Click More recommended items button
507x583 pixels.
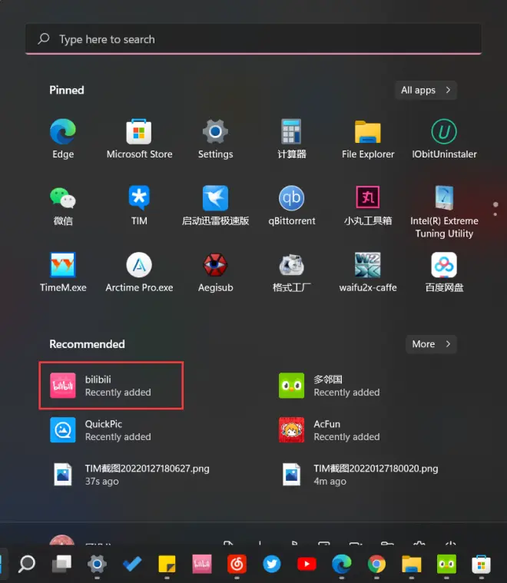pos(431,344)
